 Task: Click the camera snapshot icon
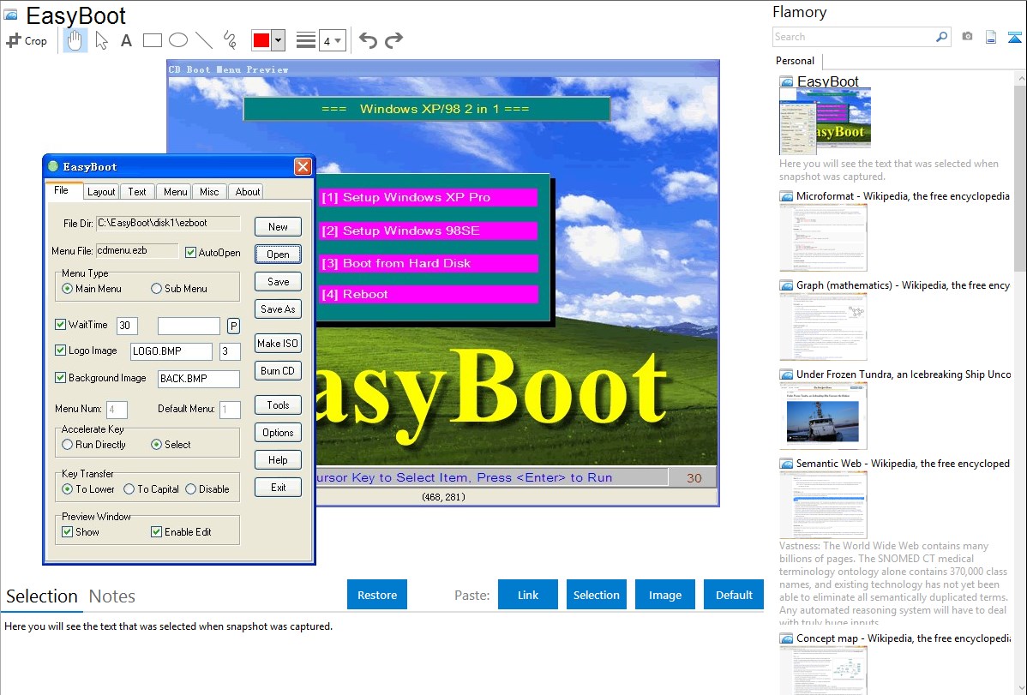click(967, 37)
